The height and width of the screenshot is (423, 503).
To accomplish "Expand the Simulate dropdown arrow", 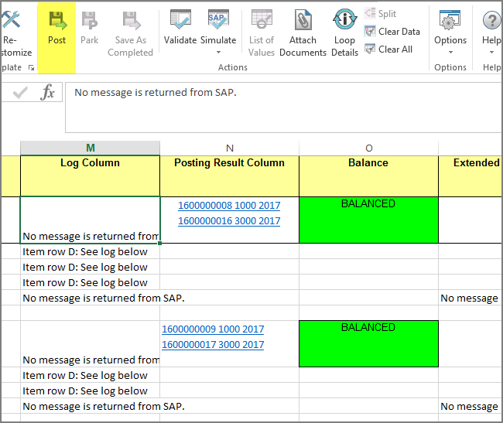I will tap(218, 53).
